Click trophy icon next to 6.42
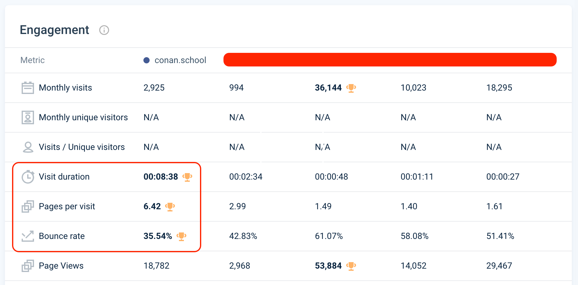 170,207
